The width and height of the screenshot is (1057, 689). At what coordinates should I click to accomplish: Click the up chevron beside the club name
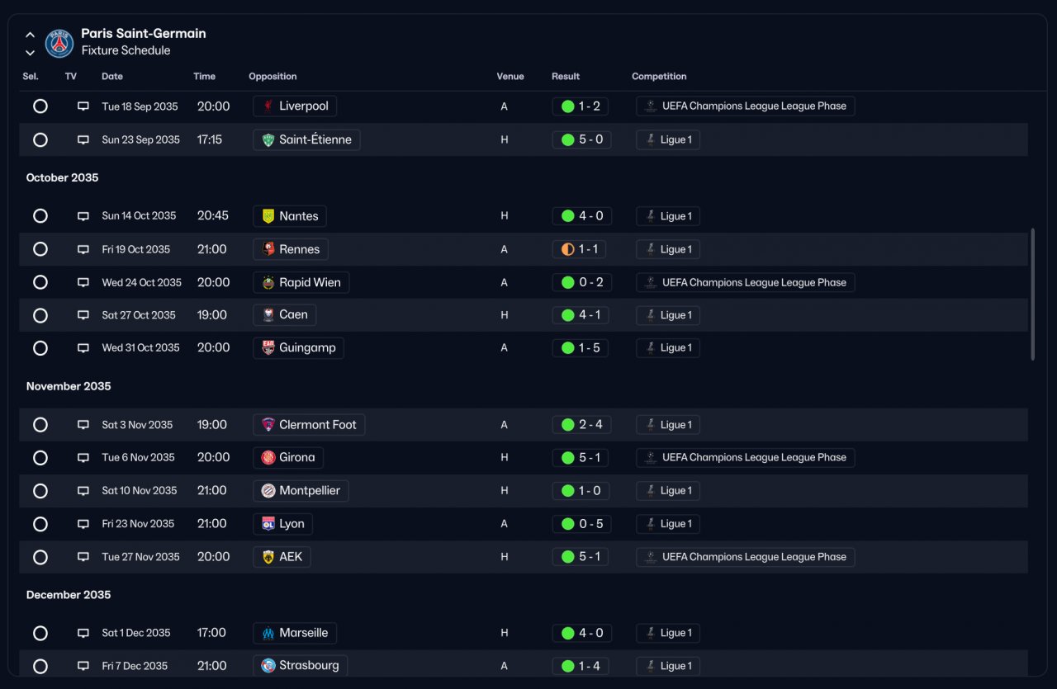pyautogui.click(x=30, y=35)
